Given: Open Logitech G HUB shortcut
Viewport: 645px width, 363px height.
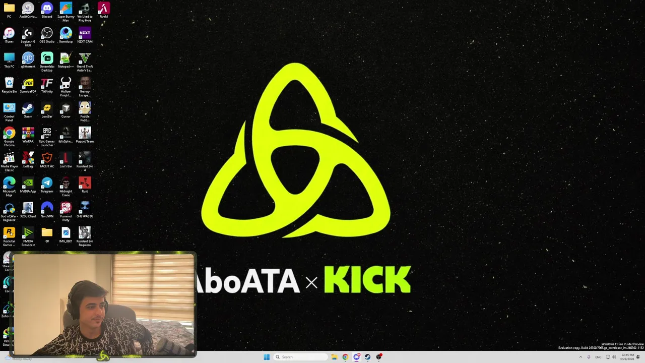Looking at the screenshot, I should (x=28, y=37).
